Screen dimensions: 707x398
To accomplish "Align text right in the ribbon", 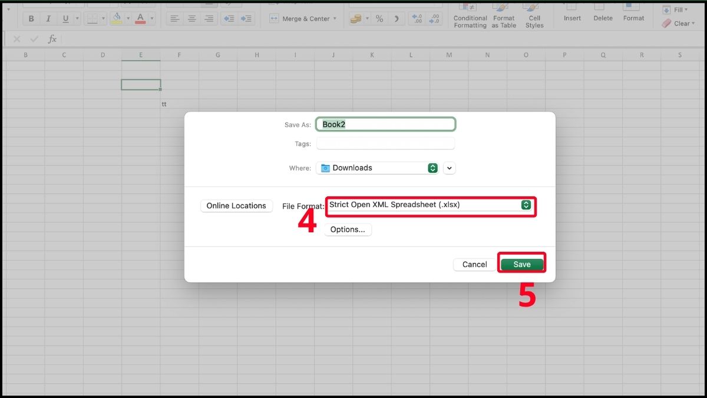I will click(209, 19).
